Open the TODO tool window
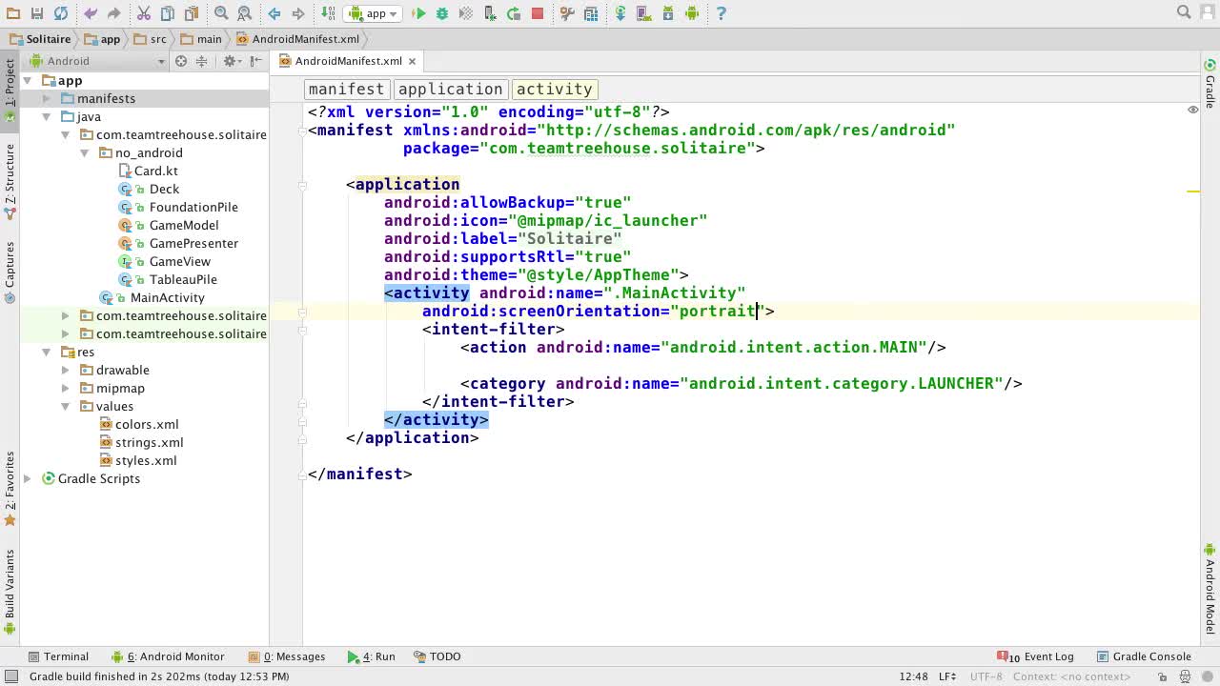Image resolution: width=1220 pixels, height=686 pixels. [437, 656]
